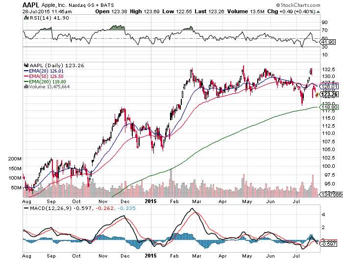Click the 30 oversold level label on RSI axis
343x260 pixels.
point(324,47)
